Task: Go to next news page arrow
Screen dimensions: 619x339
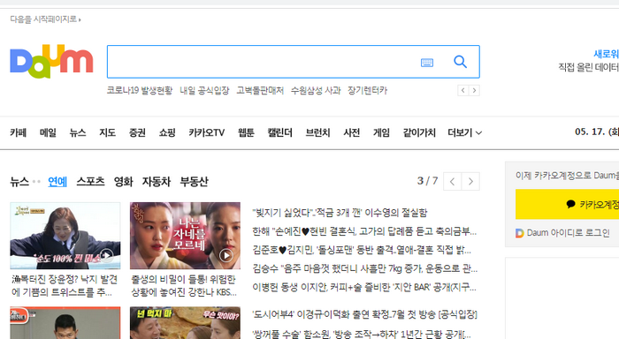Action: [470, 181]
